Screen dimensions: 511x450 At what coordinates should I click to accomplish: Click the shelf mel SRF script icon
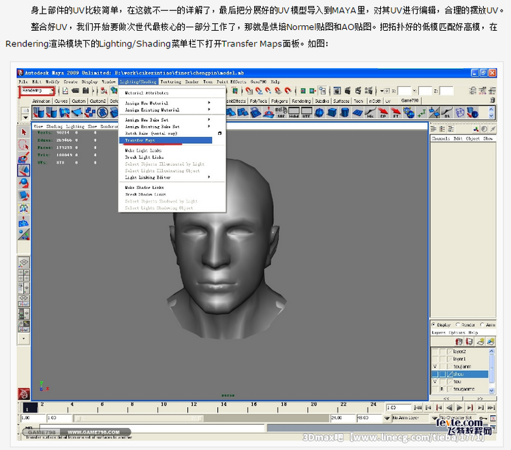(281, 112)
